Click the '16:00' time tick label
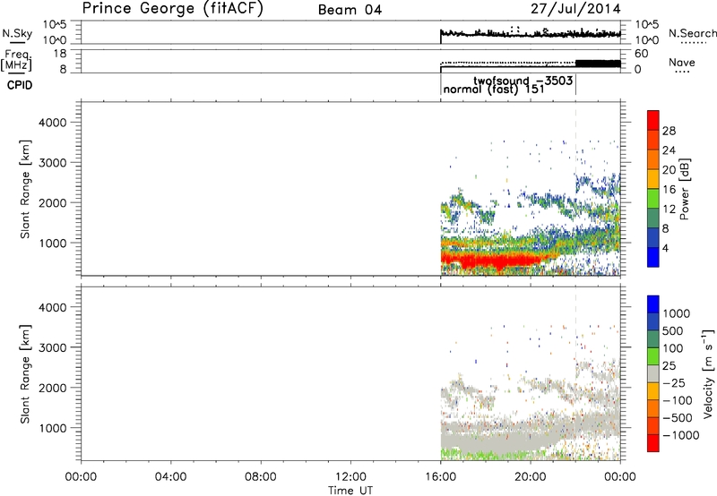The width and height of the screenshot is (717, 496). (x=440, y=477)
